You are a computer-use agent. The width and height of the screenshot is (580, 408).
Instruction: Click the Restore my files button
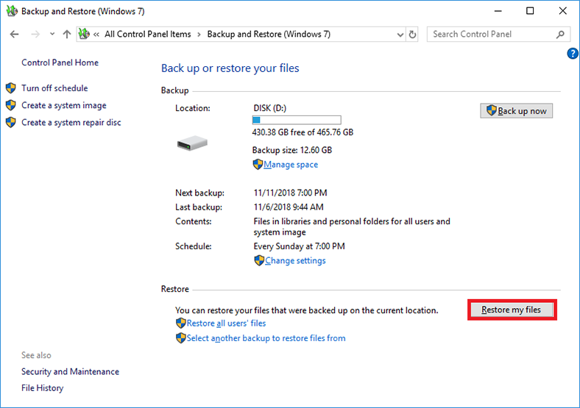512,309
